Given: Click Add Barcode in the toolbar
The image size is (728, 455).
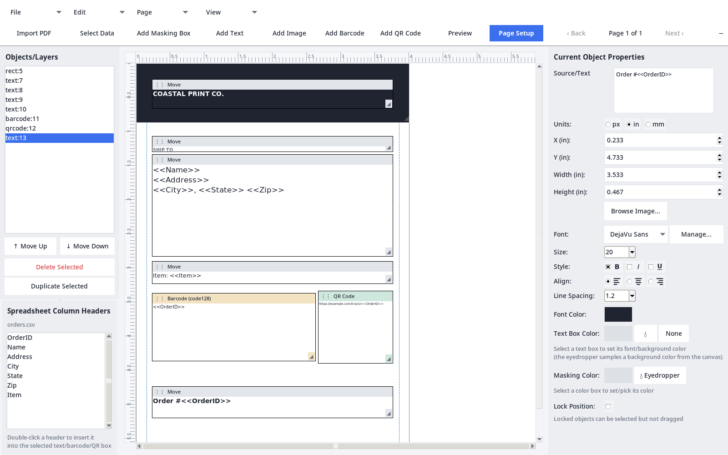Looking at the screenshot, I should (345, 33).
